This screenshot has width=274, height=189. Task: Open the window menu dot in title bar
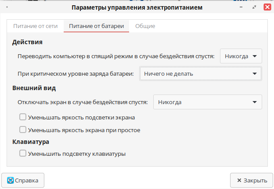click(x=8, y=7)
